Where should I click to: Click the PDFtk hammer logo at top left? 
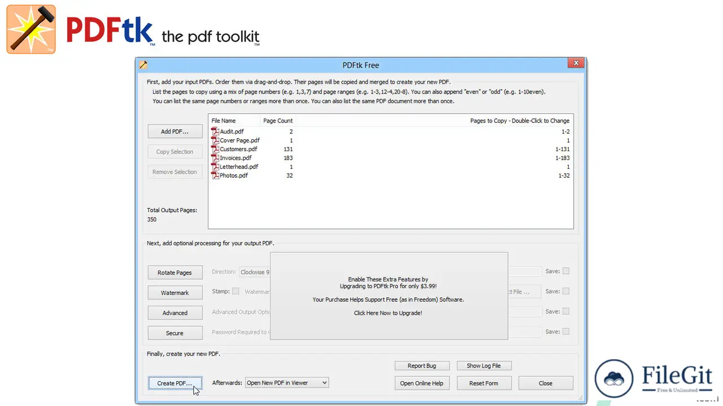pos(31,29)
